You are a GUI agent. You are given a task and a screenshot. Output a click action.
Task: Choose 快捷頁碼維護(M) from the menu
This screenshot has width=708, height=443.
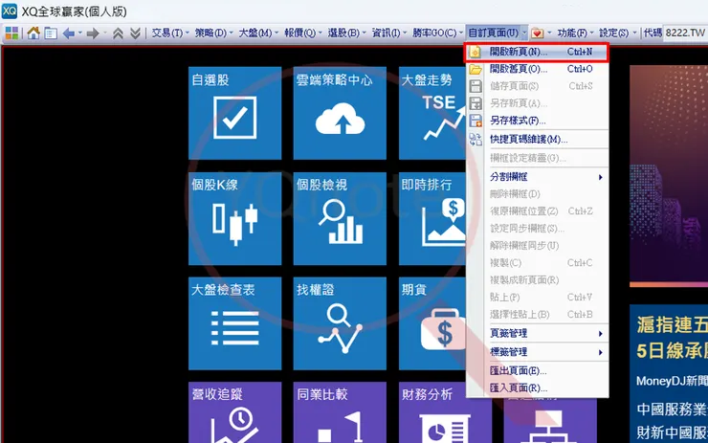[x=537, y=139]
